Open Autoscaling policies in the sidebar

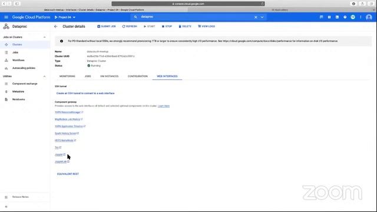click(x=25, y=68)
